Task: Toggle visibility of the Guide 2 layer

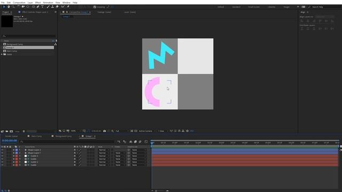Action: coord(2,162)
